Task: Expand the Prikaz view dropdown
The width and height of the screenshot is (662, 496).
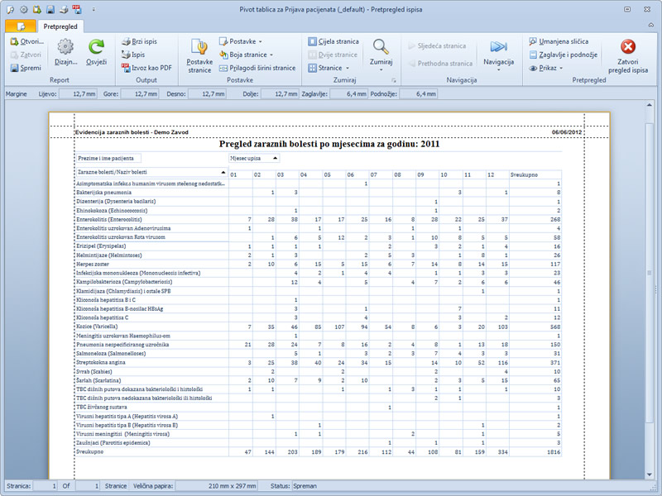Action: (x=561, y=68)
